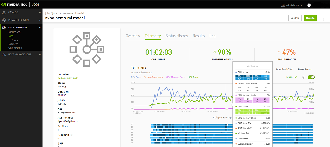Click Reset Focus
This screenshot has height=147, width=330.
click(x=305, y=69)
